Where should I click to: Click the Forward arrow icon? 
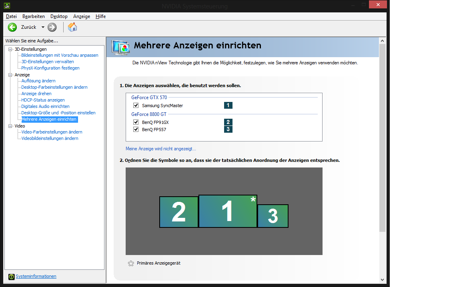point(52,27)
